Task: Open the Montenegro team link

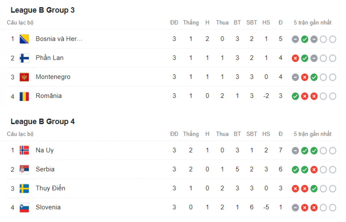Action: coord(53,77)
